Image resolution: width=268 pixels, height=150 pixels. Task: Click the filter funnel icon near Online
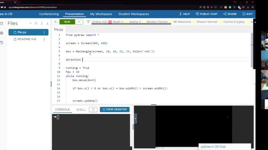click(88, 22)
